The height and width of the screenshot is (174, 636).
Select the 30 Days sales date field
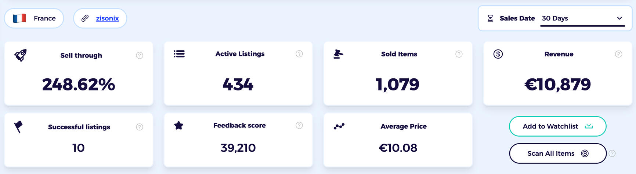577,18
